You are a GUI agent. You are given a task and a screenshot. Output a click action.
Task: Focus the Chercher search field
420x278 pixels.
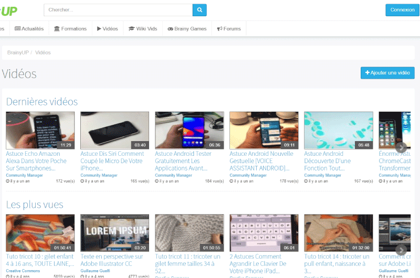118,10
